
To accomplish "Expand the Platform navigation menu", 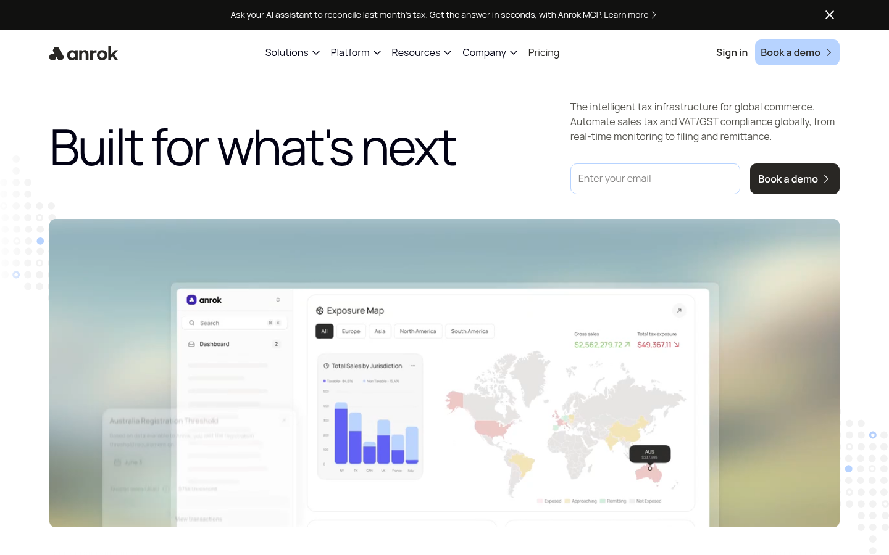I will [356, 52].
